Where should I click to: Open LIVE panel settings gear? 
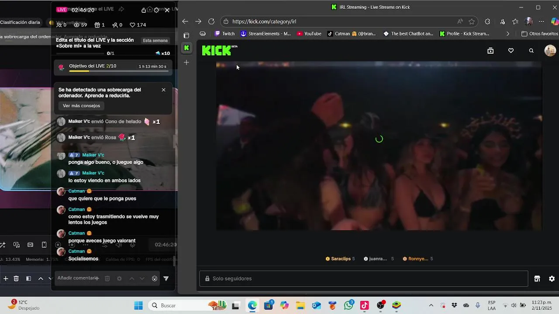(156, 10)
